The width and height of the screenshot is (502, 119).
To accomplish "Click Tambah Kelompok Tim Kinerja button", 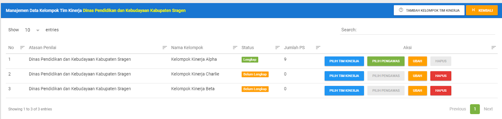I will point(429,10).
